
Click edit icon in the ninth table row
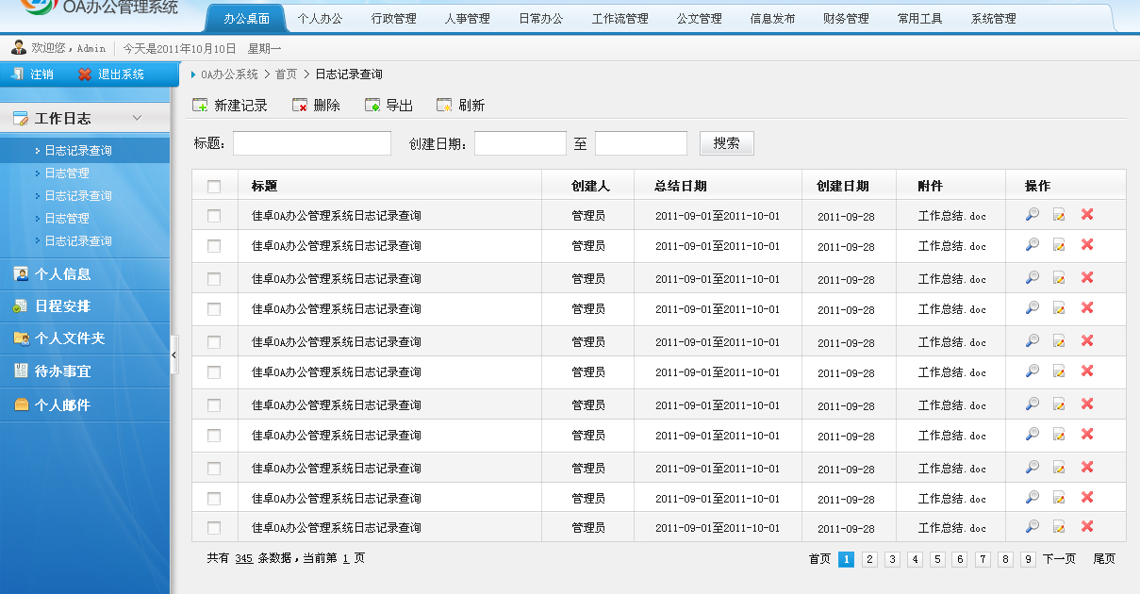[x=1059, y=468]
